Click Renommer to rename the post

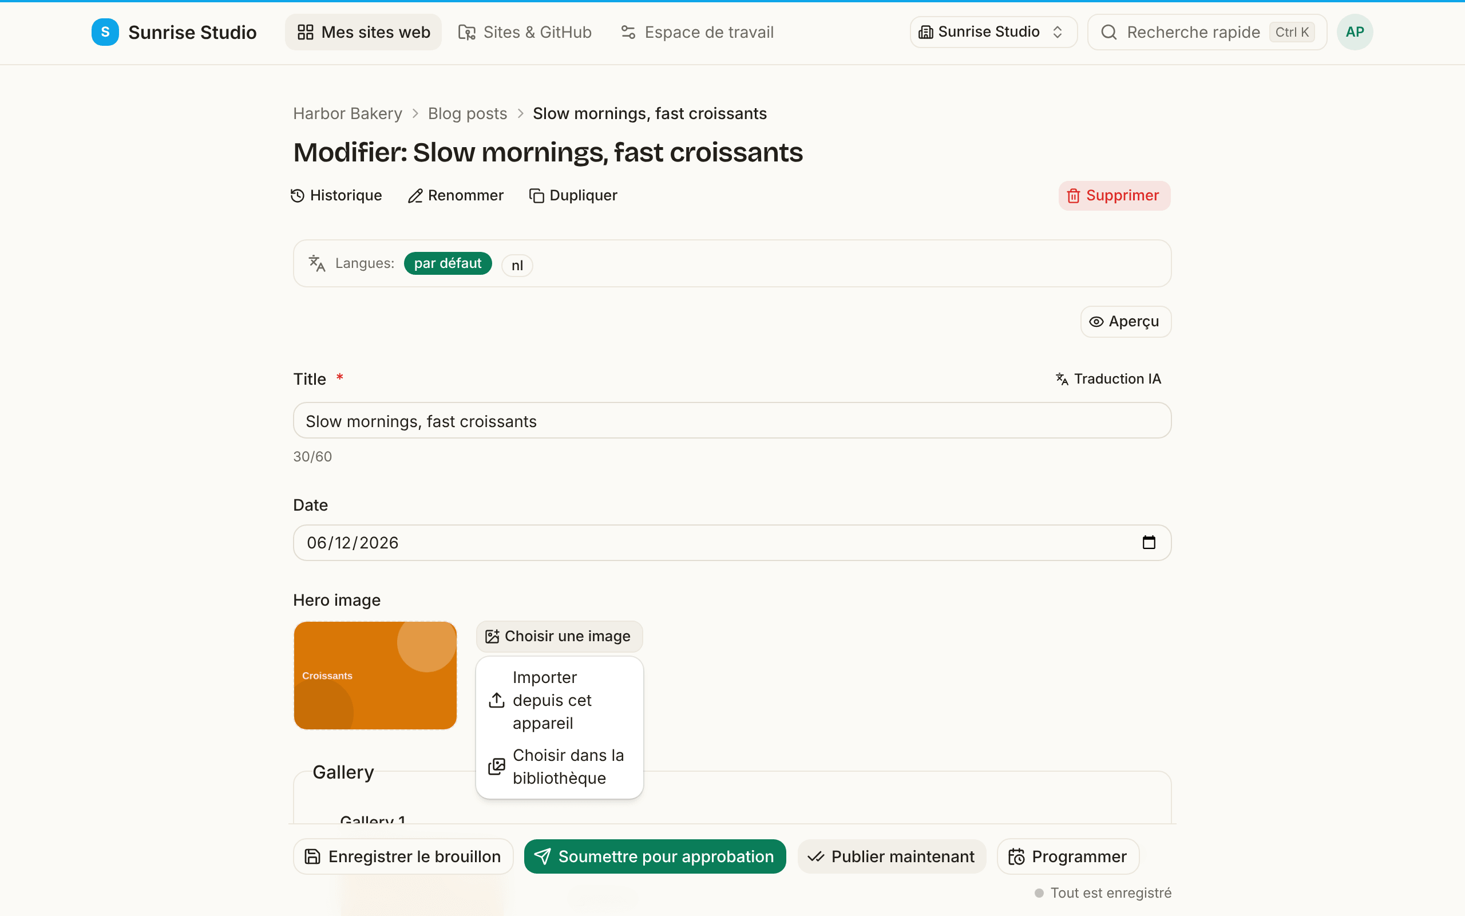click(456, 195)
